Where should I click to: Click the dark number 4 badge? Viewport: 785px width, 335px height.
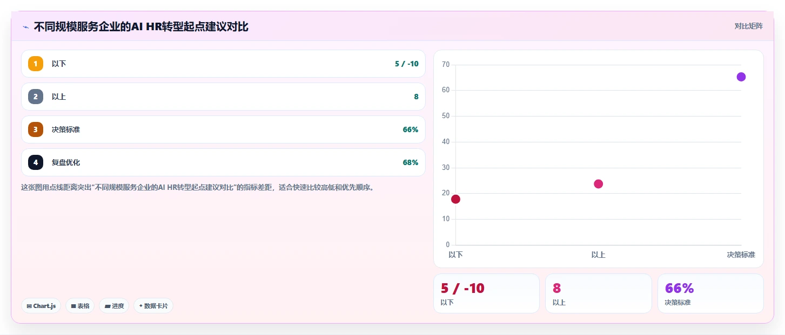pos(36,162)
